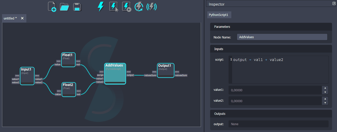Image resolution: width=337 pixels, height=132 pixels.
Task: Click the lightning bolt with signal waves
Action: [x=152, y=7]
